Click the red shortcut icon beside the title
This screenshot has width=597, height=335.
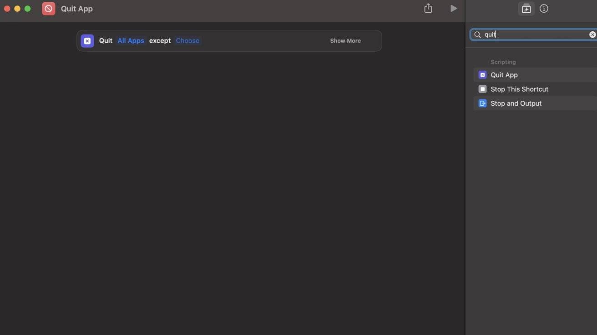coord(49,9)
